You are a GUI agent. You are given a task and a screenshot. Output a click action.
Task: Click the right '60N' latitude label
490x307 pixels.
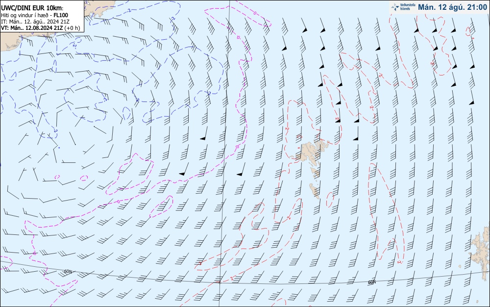pos(371,282)
